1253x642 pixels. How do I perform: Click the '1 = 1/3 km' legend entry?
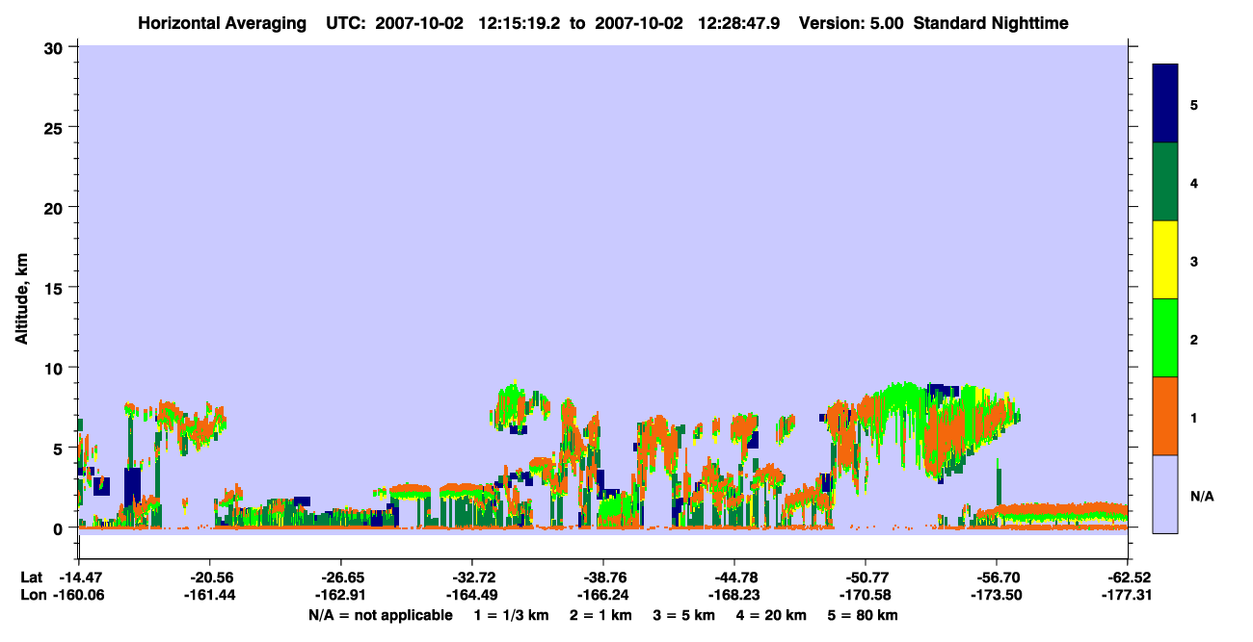(512, 615)
